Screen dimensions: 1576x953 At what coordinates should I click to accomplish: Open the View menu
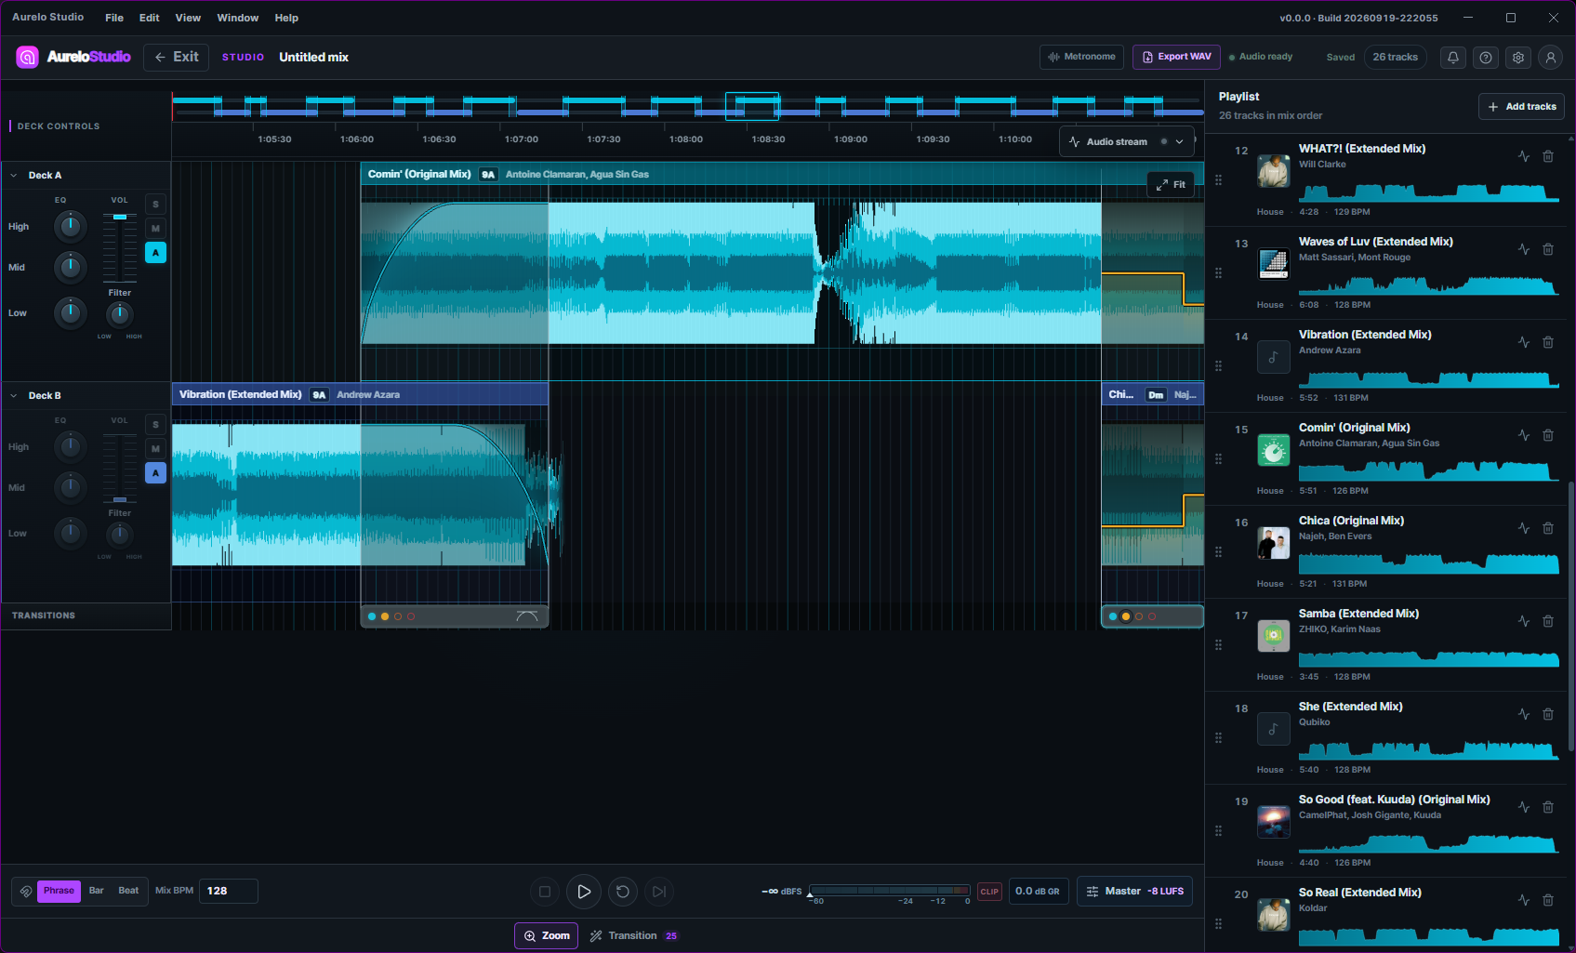click(x=188, y=18)
